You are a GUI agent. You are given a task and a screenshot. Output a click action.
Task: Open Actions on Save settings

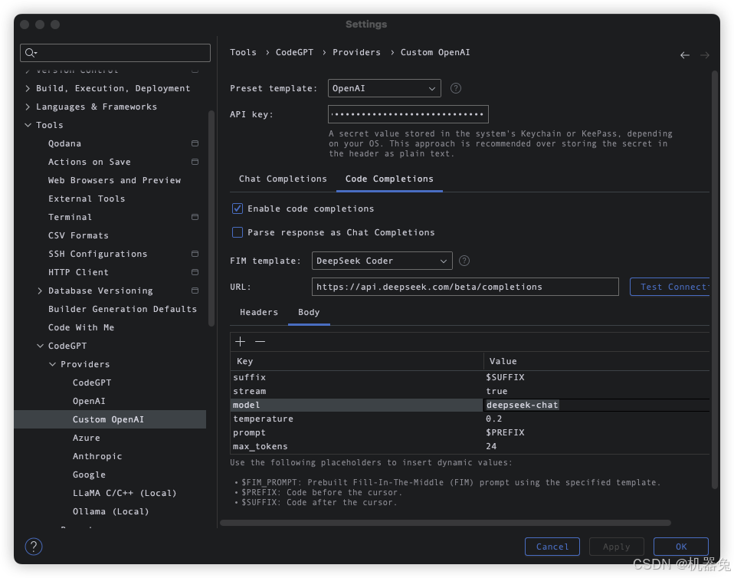[x=90, y=162]
